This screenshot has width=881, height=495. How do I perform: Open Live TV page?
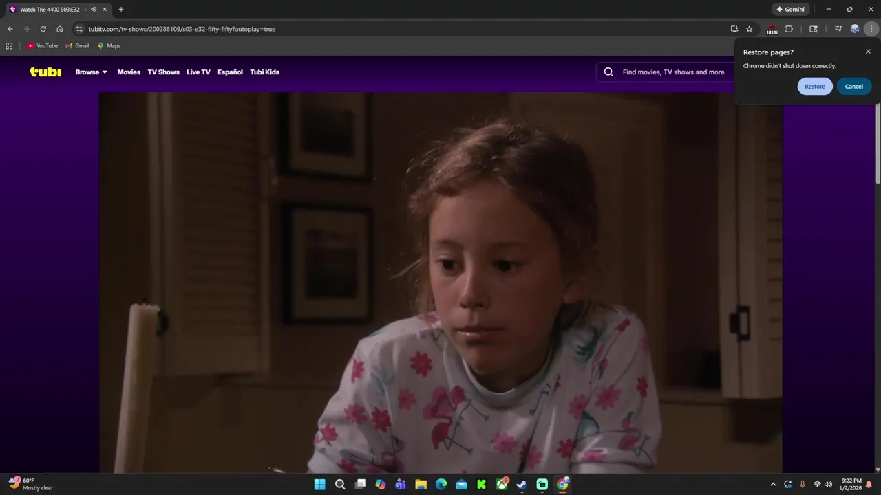click(198, 71)
